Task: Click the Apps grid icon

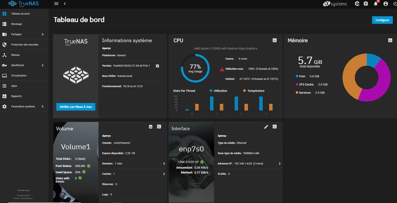Action: pyautogui.click(x=4, y=86)
